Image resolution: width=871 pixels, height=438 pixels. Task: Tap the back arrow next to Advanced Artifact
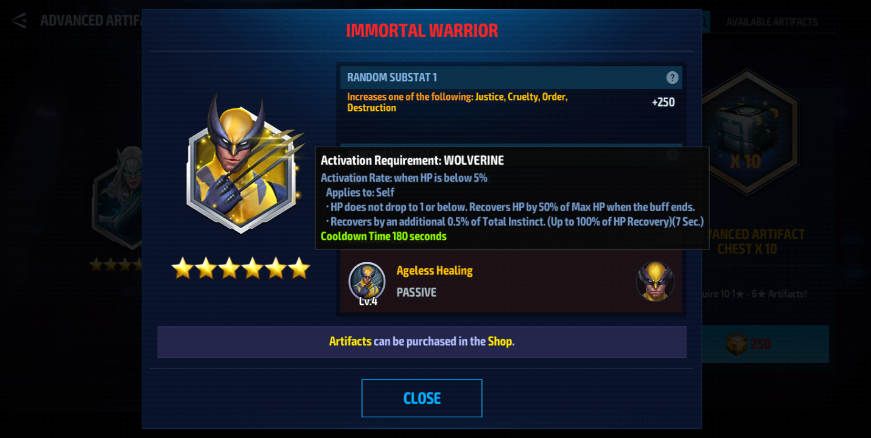19,21
